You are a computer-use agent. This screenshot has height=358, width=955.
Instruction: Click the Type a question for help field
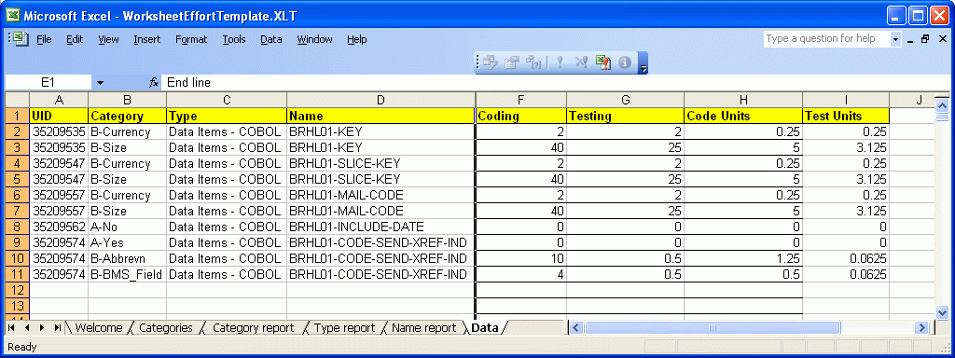pos(827,39)
